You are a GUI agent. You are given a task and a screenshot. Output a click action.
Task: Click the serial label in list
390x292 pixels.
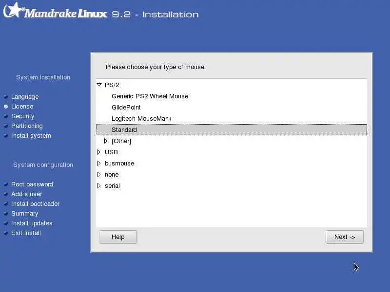pos(112,186)
